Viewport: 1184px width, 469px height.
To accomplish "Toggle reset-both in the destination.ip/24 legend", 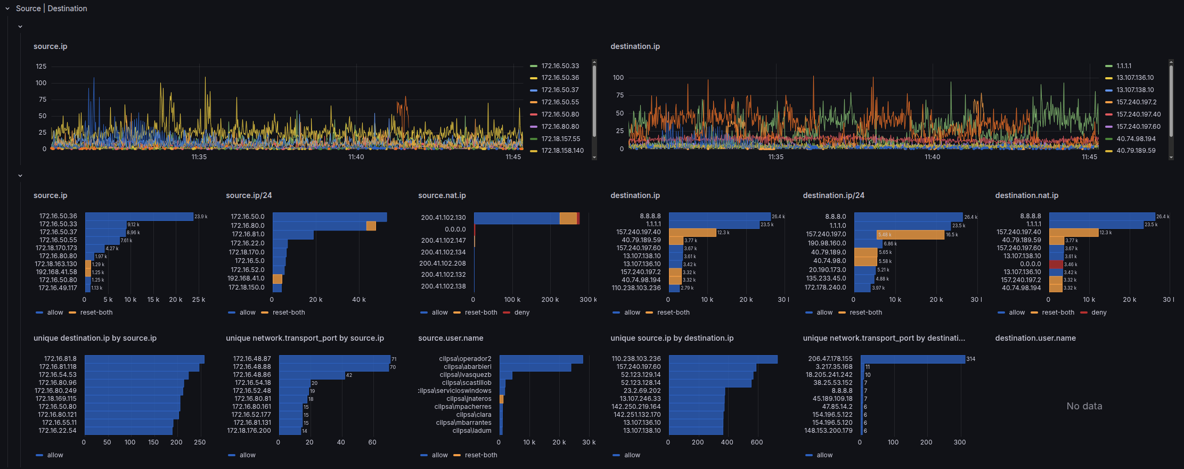I will [865, 312].
